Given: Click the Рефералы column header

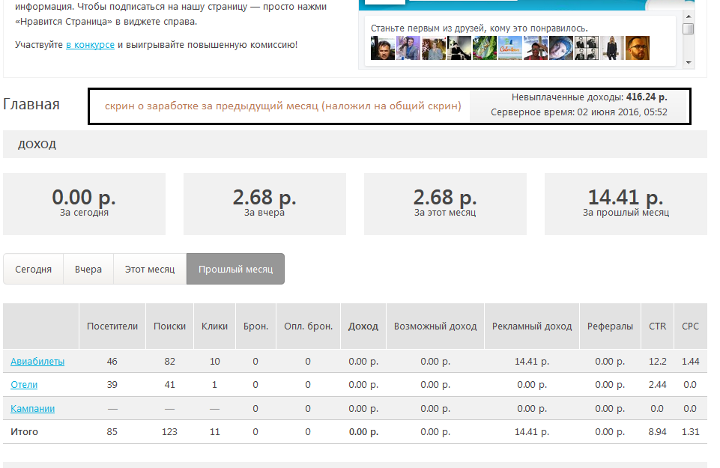Looking at the screenshot, I should [x=610, y=326].
